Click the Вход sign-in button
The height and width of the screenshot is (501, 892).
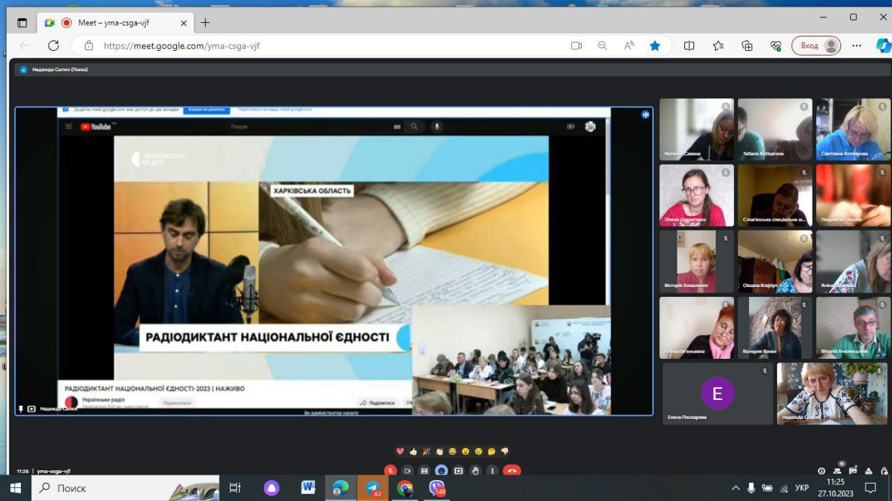816,45
